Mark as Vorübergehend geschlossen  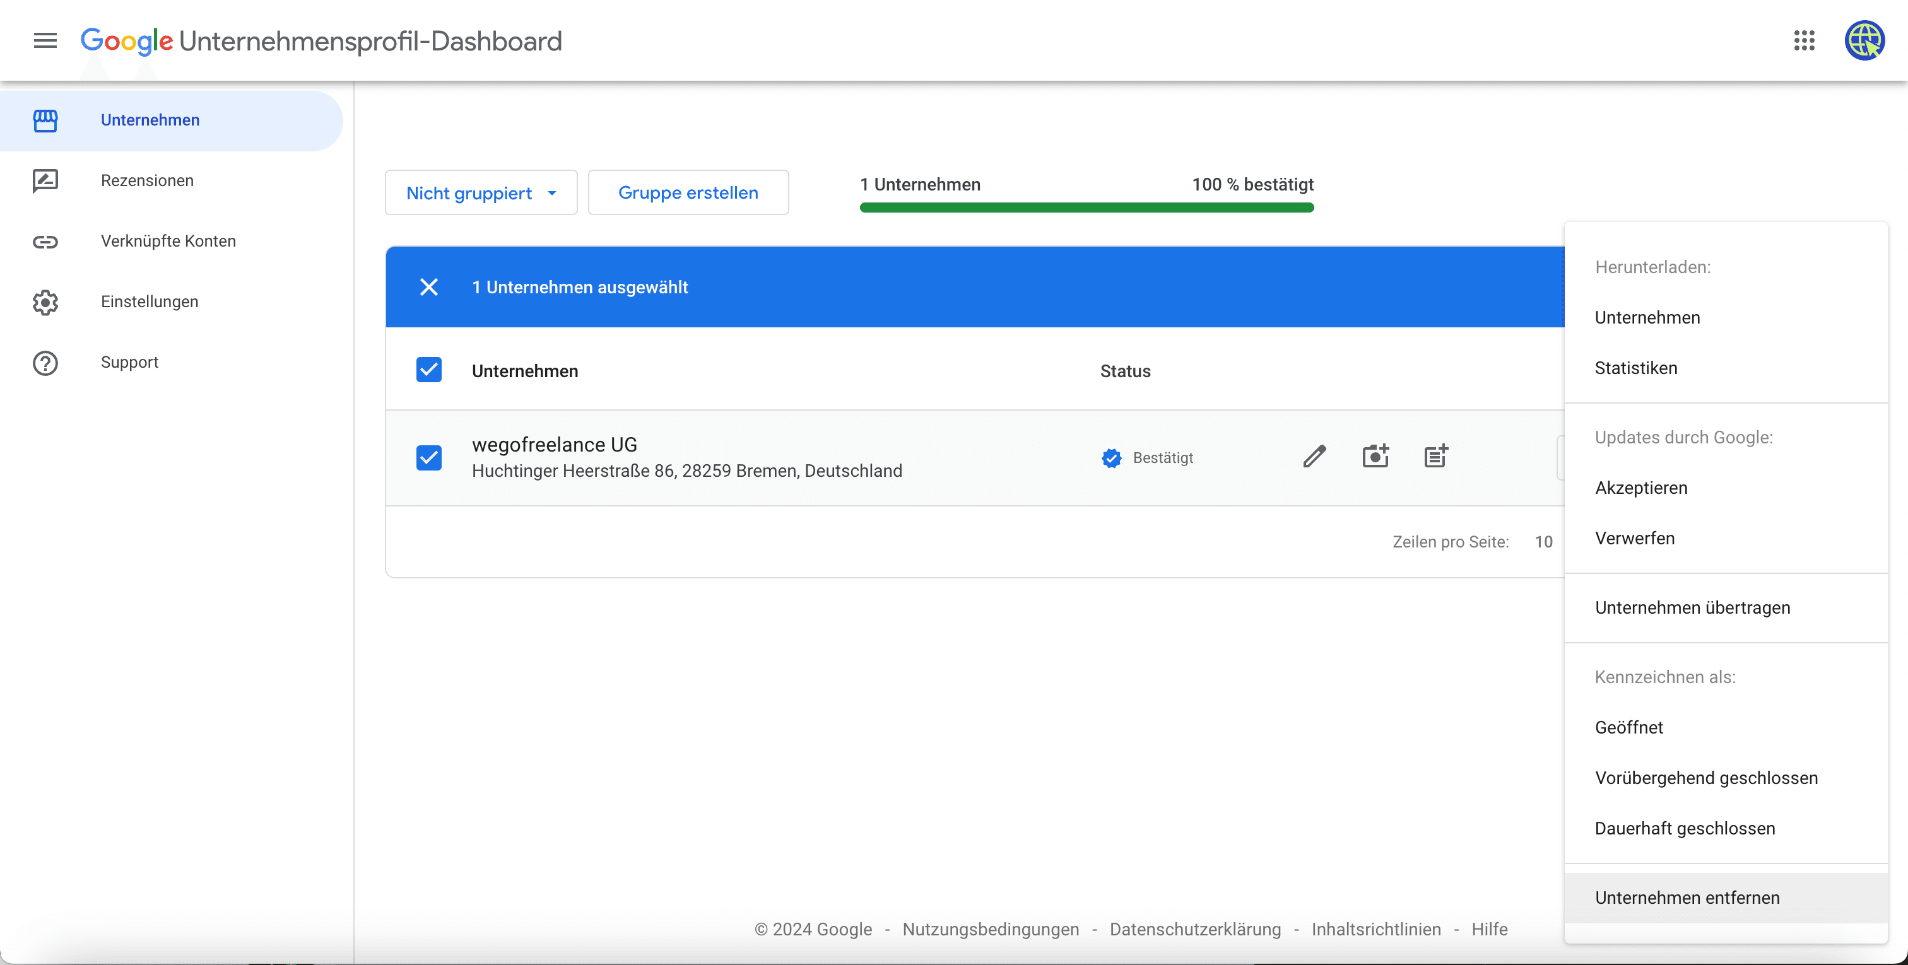(1726, 778)
